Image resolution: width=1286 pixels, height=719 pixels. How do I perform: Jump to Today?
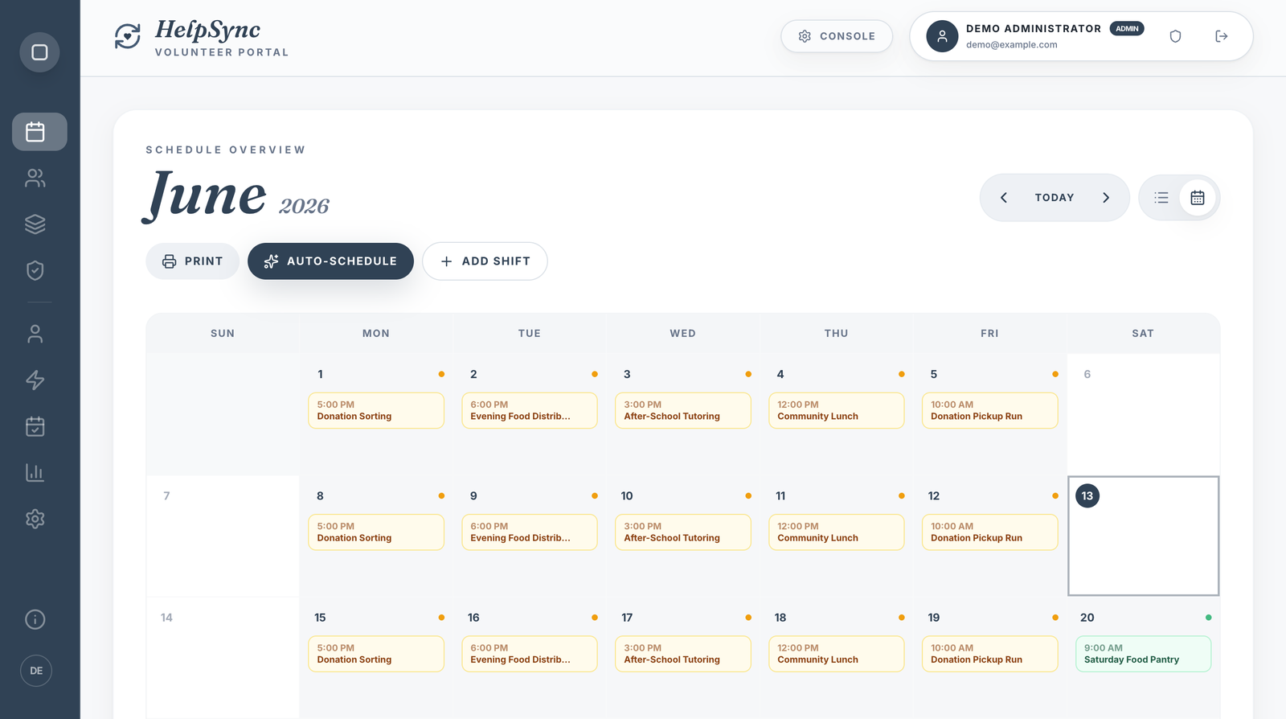[1055, 198]
